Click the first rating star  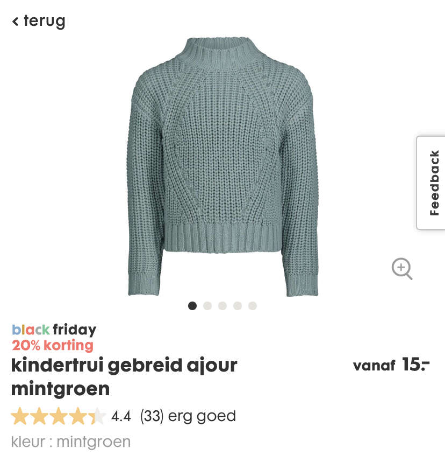pos(20,416)
